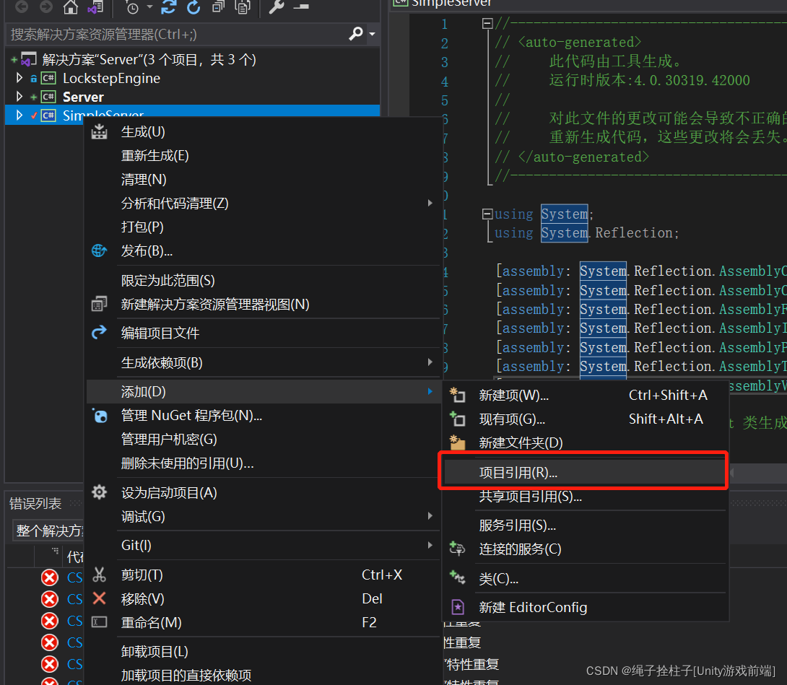Click the scissors icon for 剪切(T)
This screenshot has height=685, width=787.
99,575
